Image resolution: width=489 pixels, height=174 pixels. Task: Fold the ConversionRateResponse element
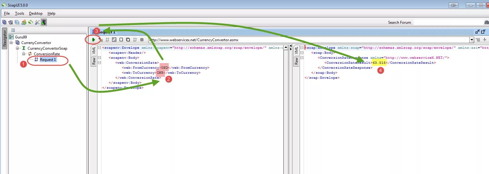point(302,58)
